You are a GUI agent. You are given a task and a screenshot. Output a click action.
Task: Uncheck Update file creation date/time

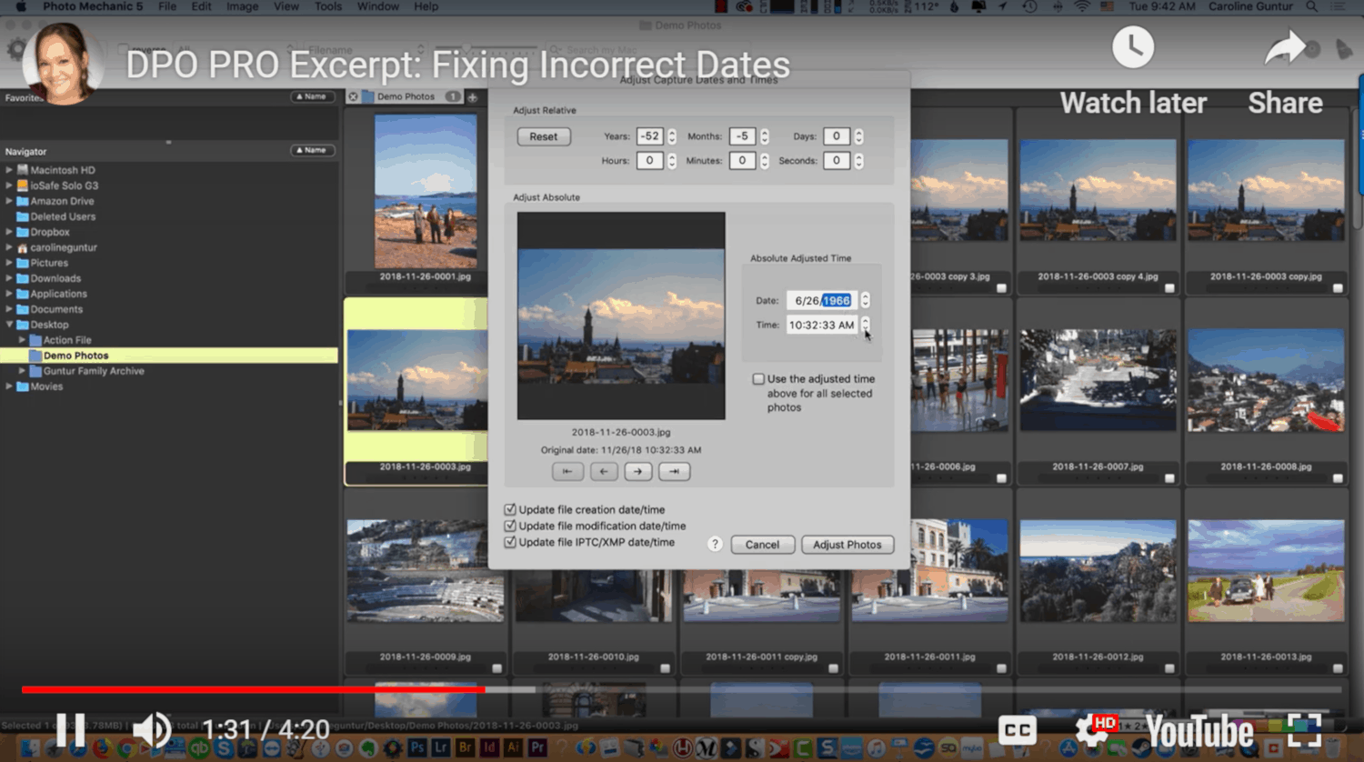pos(510,510)
